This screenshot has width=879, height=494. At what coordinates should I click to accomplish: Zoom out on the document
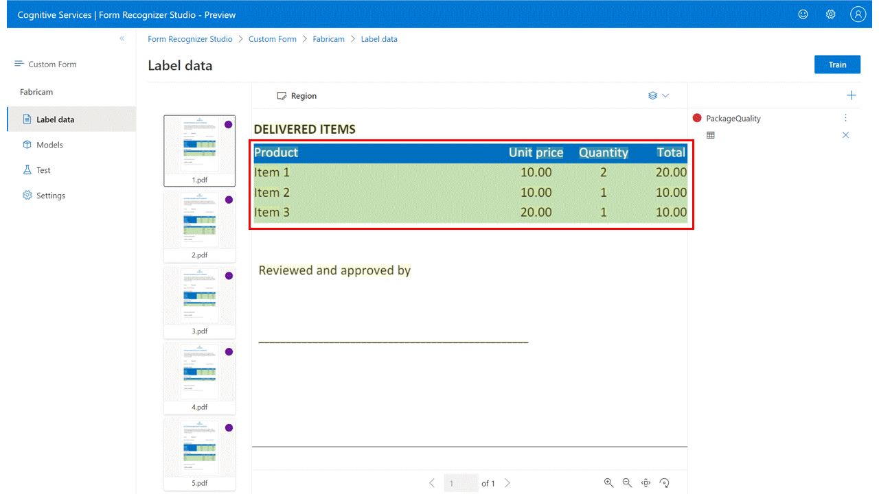tap(627, 483)
